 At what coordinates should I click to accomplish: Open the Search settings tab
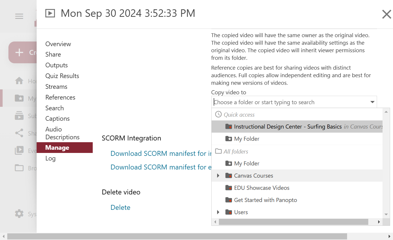[55, 108]
